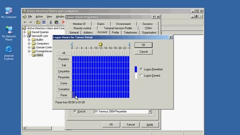Click the Saved Queries folder icon
Image resolution: width=240 pixels, height=135 pixels.
29,32
